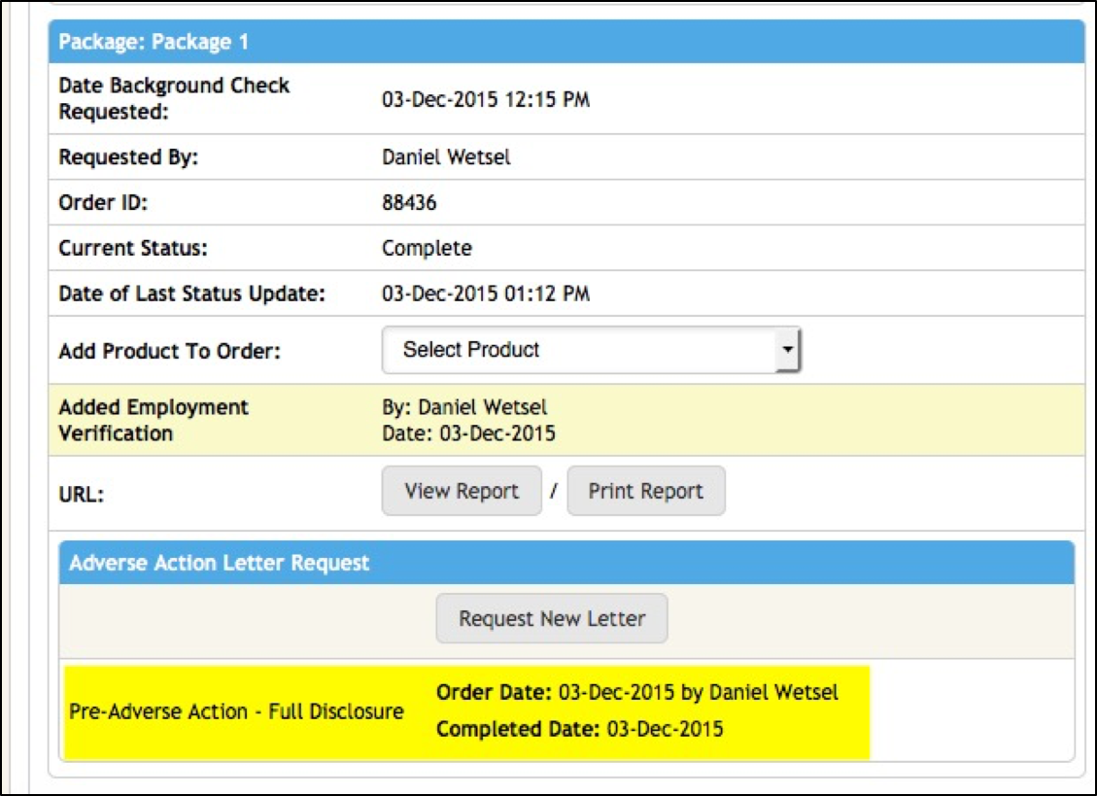Click the View Report button
This screenshot has height=796, width=1097.
point(462,492)
